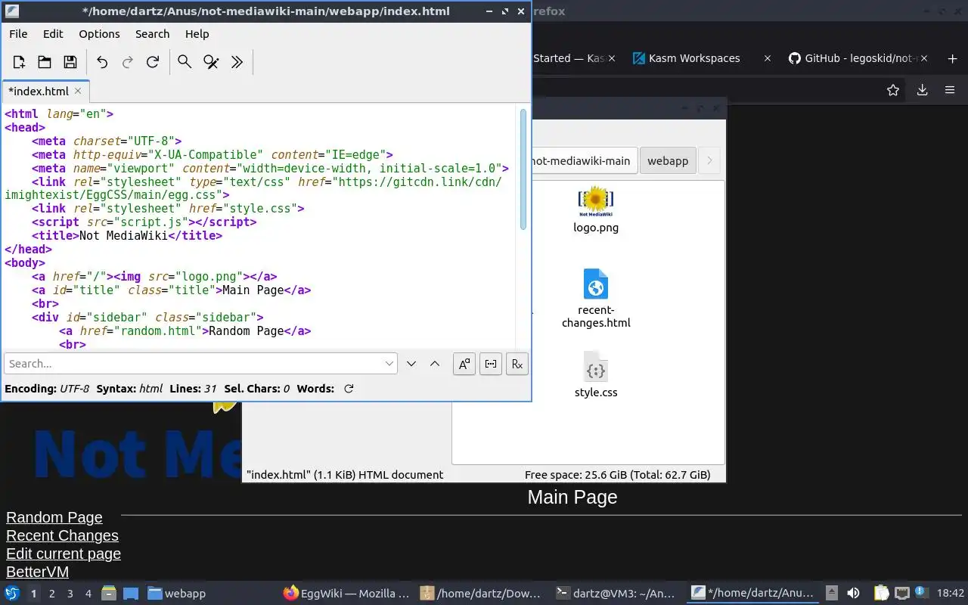This screenshot has height=605, width=968.
Task: Open the Edit menu
Action: coord(53,34)
